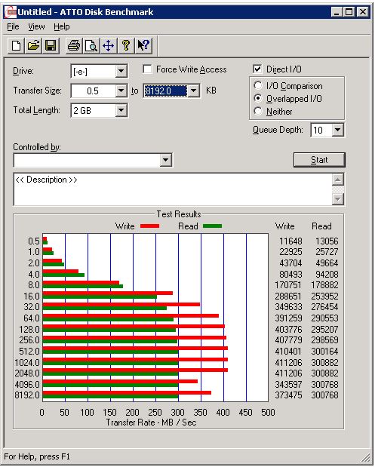This screenshot has height=467, width=375.
Task: Open Print Preview from the toolbar
Action: [x=91, y=46]
